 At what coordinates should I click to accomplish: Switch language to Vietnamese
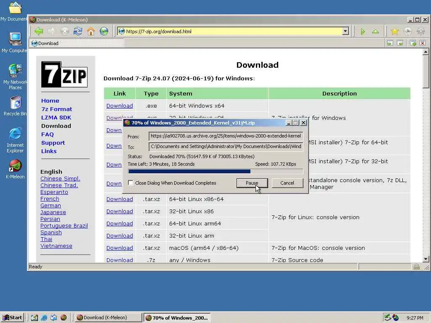click(x=56, y=246)
